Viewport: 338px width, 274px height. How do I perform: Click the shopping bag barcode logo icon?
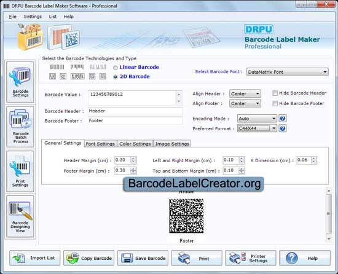(x=31, y=37)
